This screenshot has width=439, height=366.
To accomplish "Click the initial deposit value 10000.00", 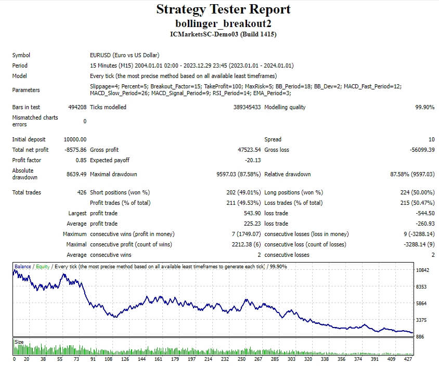I will click(75, 139).
